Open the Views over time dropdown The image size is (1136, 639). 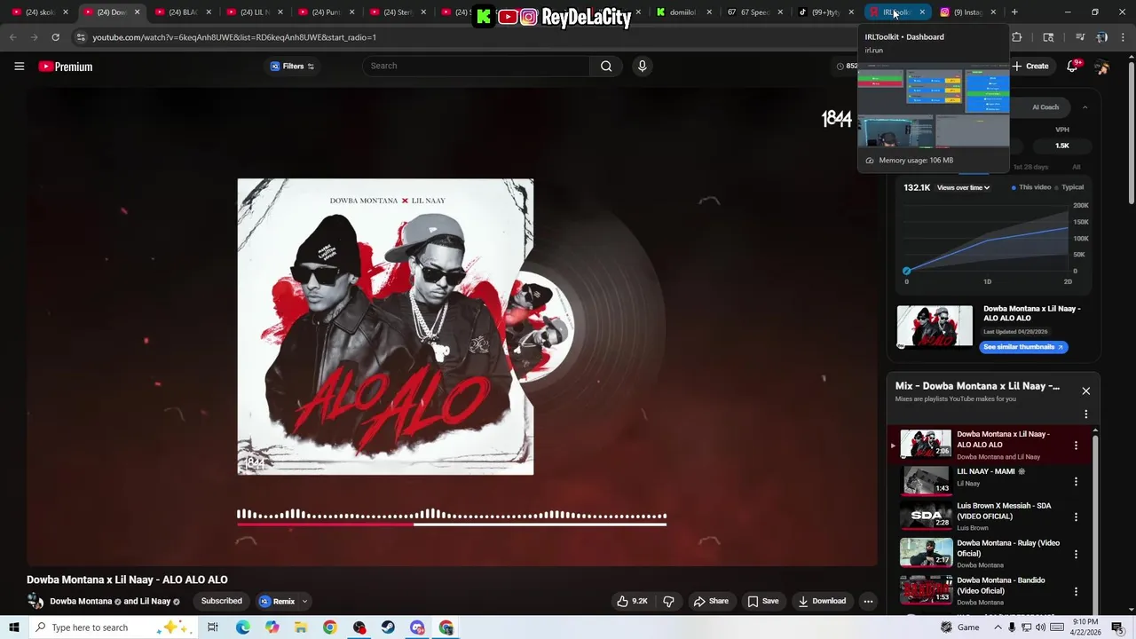tap(963, 187)
